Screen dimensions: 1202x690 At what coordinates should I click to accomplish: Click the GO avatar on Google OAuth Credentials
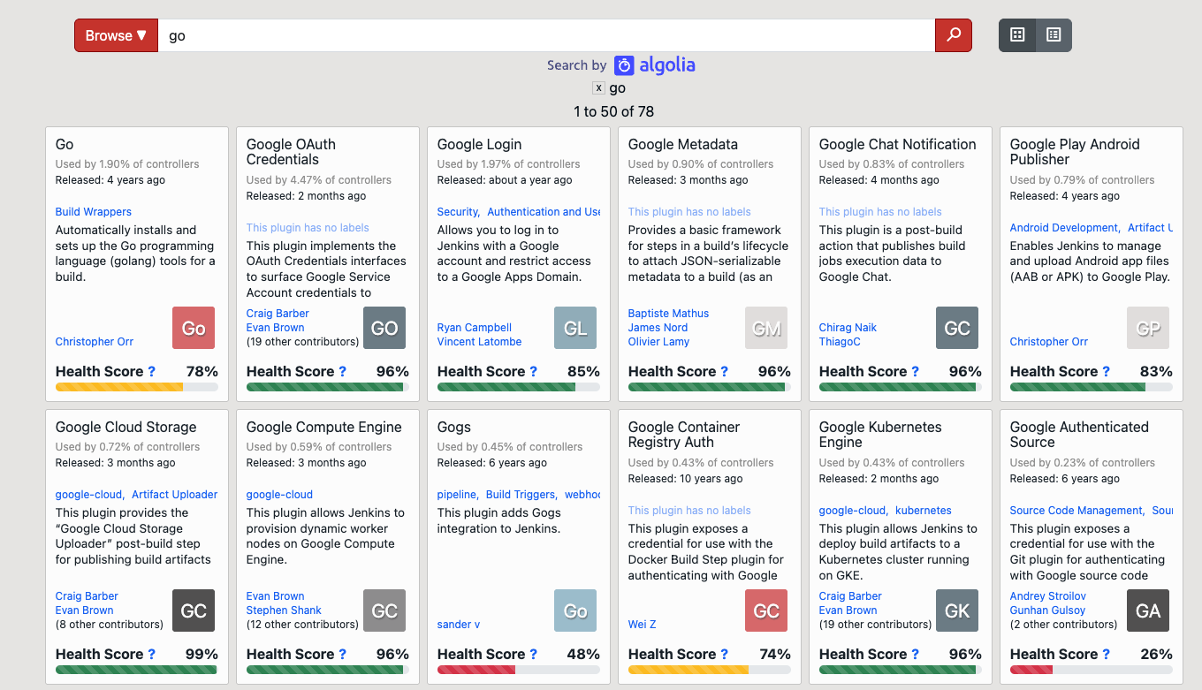coord(384,328)
